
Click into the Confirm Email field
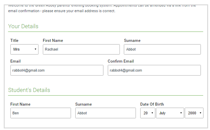[x=154, y=70]
